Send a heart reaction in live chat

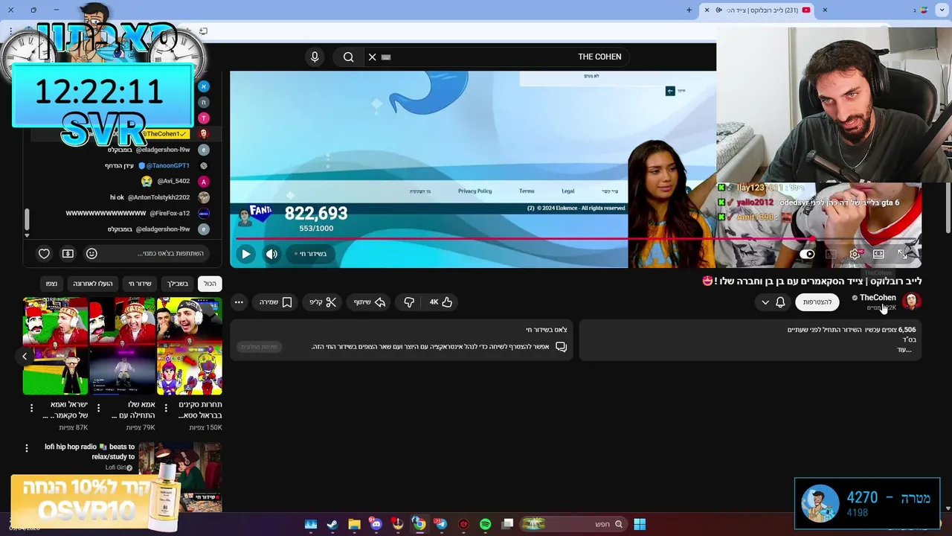tap(44, 254)
